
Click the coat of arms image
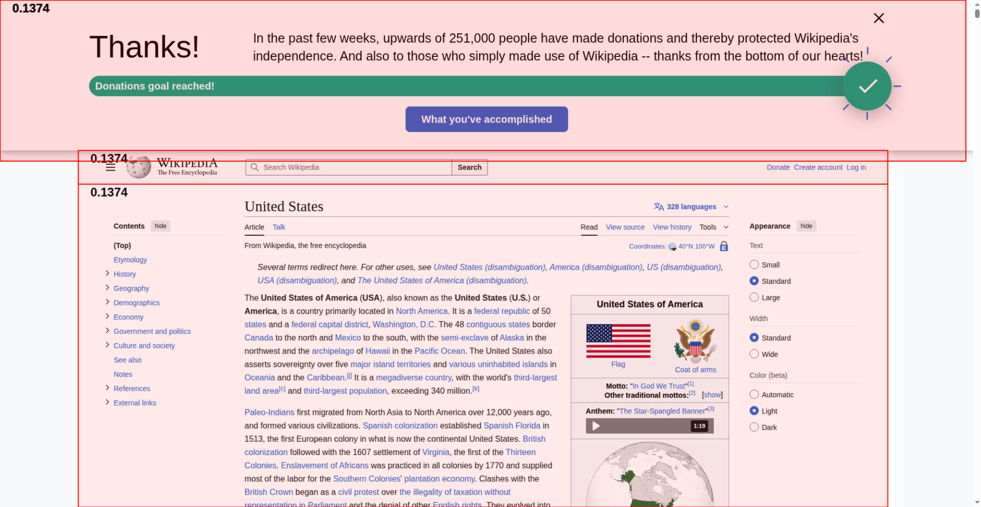click(x=695, y=341)
